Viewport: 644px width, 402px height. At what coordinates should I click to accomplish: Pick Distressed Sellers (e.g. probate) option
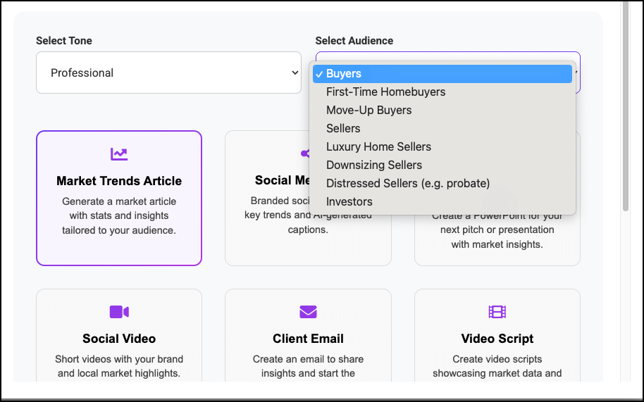[x=407, y=184]
